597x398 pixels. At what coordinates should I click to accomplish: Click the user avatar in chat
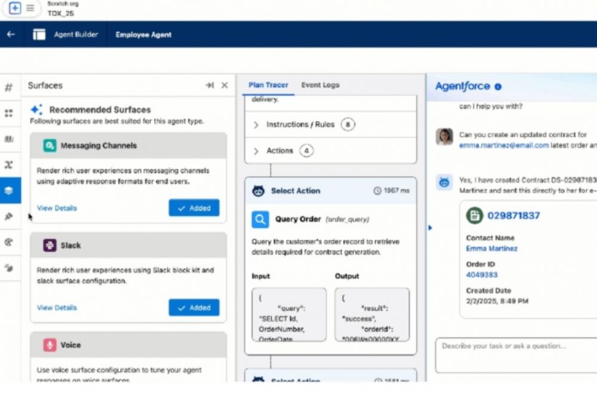click(x=444, y=136)
